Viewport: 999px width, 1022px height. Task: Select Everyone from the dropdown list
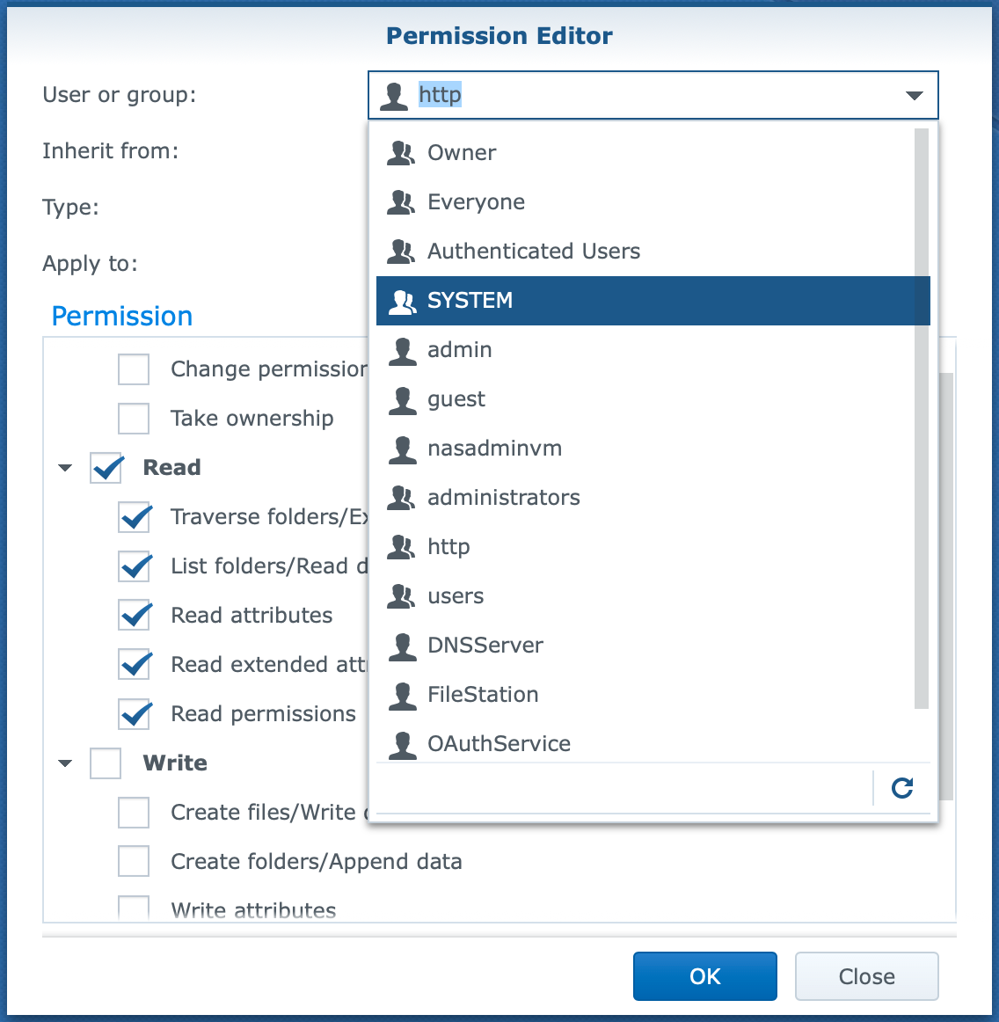coord(653,202)
